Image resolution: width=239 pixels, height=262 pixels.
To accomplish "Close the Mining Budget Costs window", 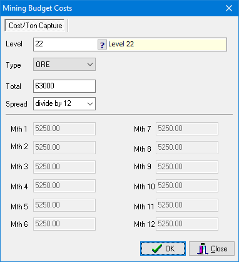I will pyautogui.click(x=229, y=8).
